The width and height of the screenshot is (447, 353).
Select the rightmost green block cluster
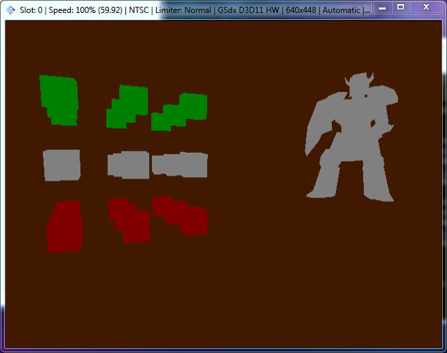click(x=181, y=111)
